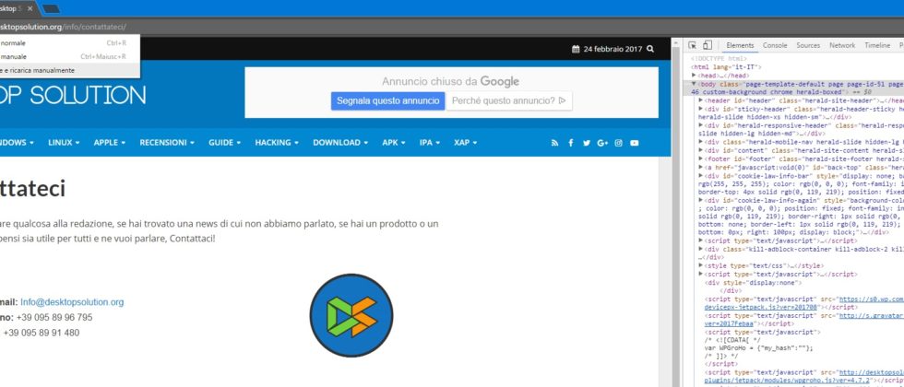Expand the sticky-header div node
The image size is (904, 387).
click(700, 109)
